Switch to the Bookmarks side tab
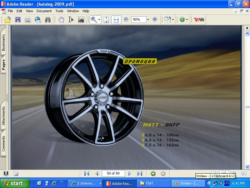 coord(4,43)
